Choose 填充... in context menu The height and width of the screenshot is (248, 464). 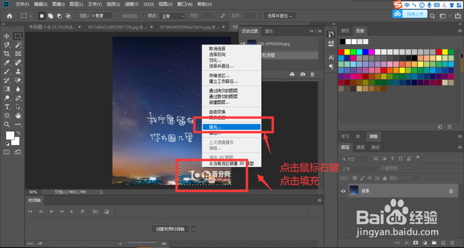[232, 127]
